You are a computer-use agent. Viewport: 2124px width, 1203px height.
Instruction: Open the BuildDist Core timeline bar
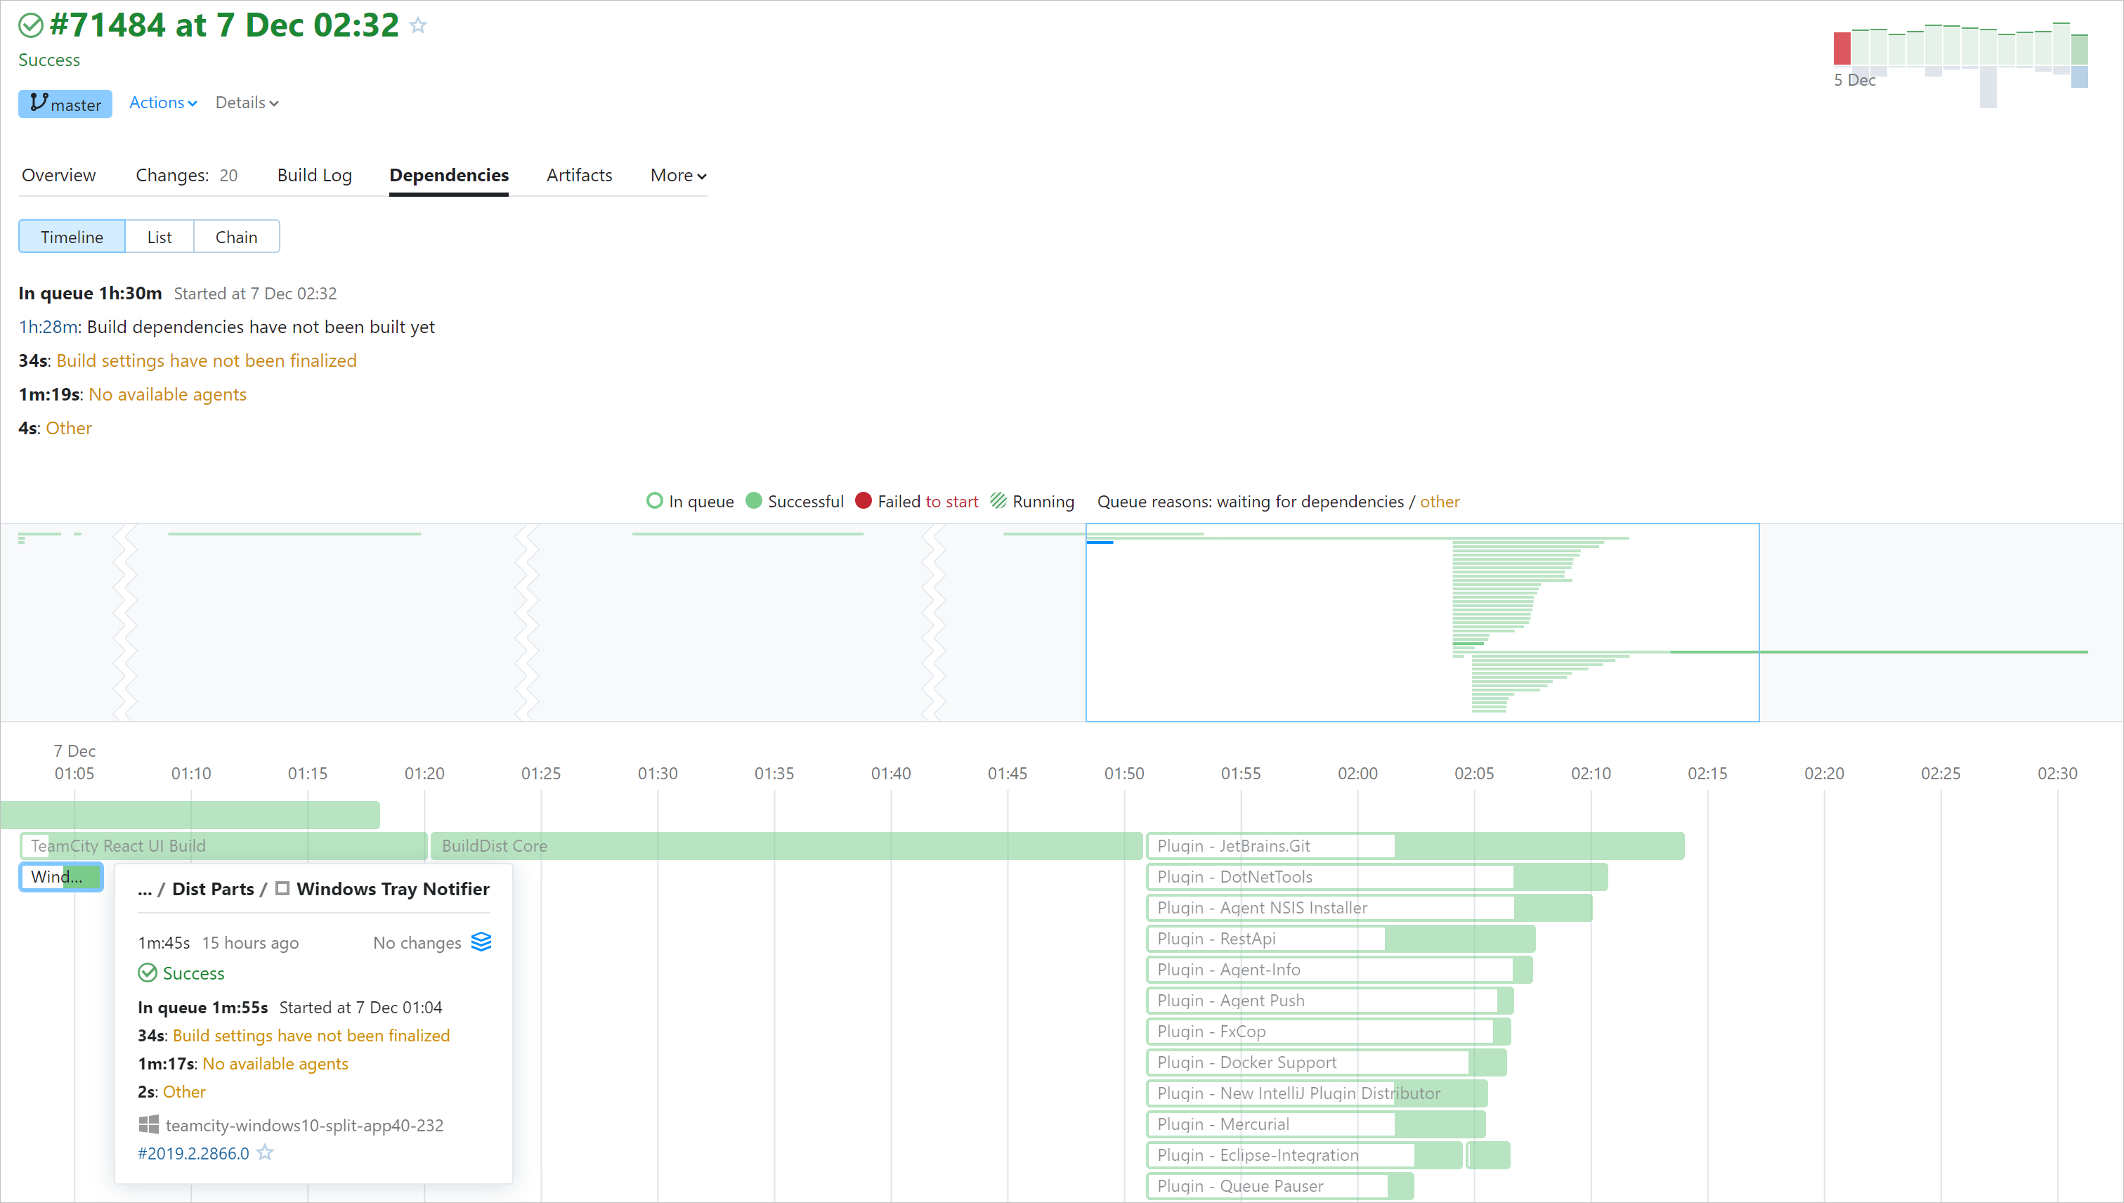point(786,846)
